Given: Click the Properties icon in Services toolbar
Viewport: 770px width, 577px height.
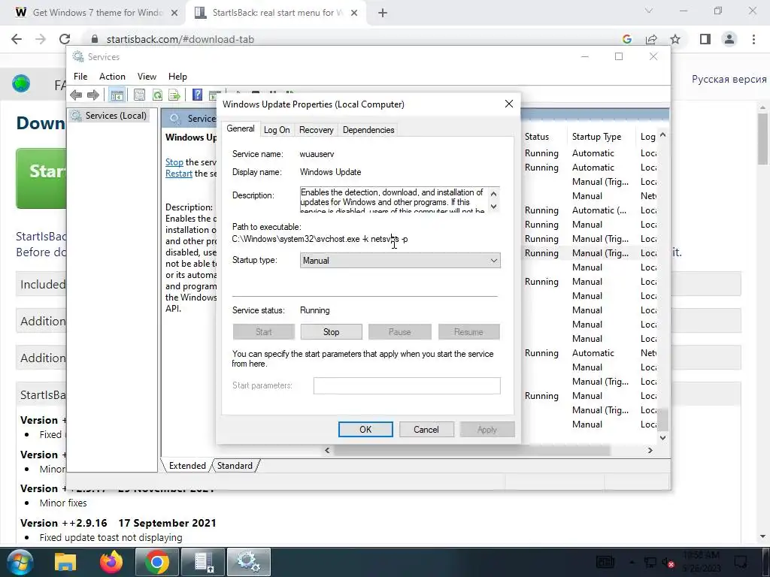Looking at the screenshot, I should pos(139,95).
